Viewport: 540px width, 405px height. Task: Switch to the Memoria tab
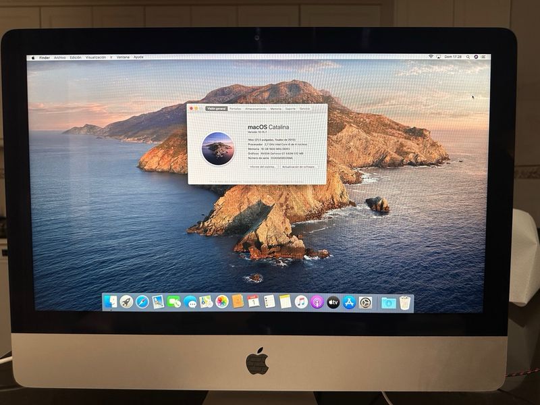(275, 109)
